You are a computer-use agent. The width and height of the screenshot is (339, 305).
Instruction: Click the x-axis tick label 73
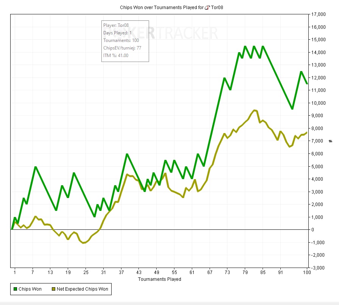227,272
